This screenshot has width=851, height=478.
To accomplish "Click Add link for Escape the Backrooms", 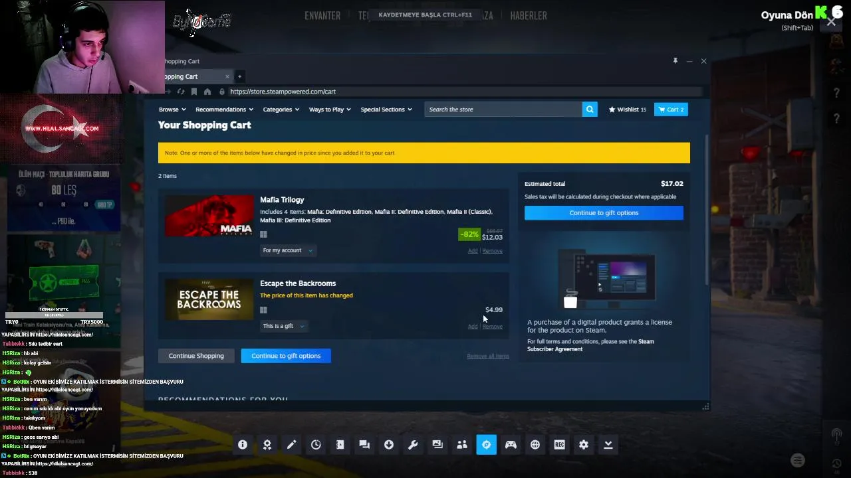I will [x=473, y=327].
